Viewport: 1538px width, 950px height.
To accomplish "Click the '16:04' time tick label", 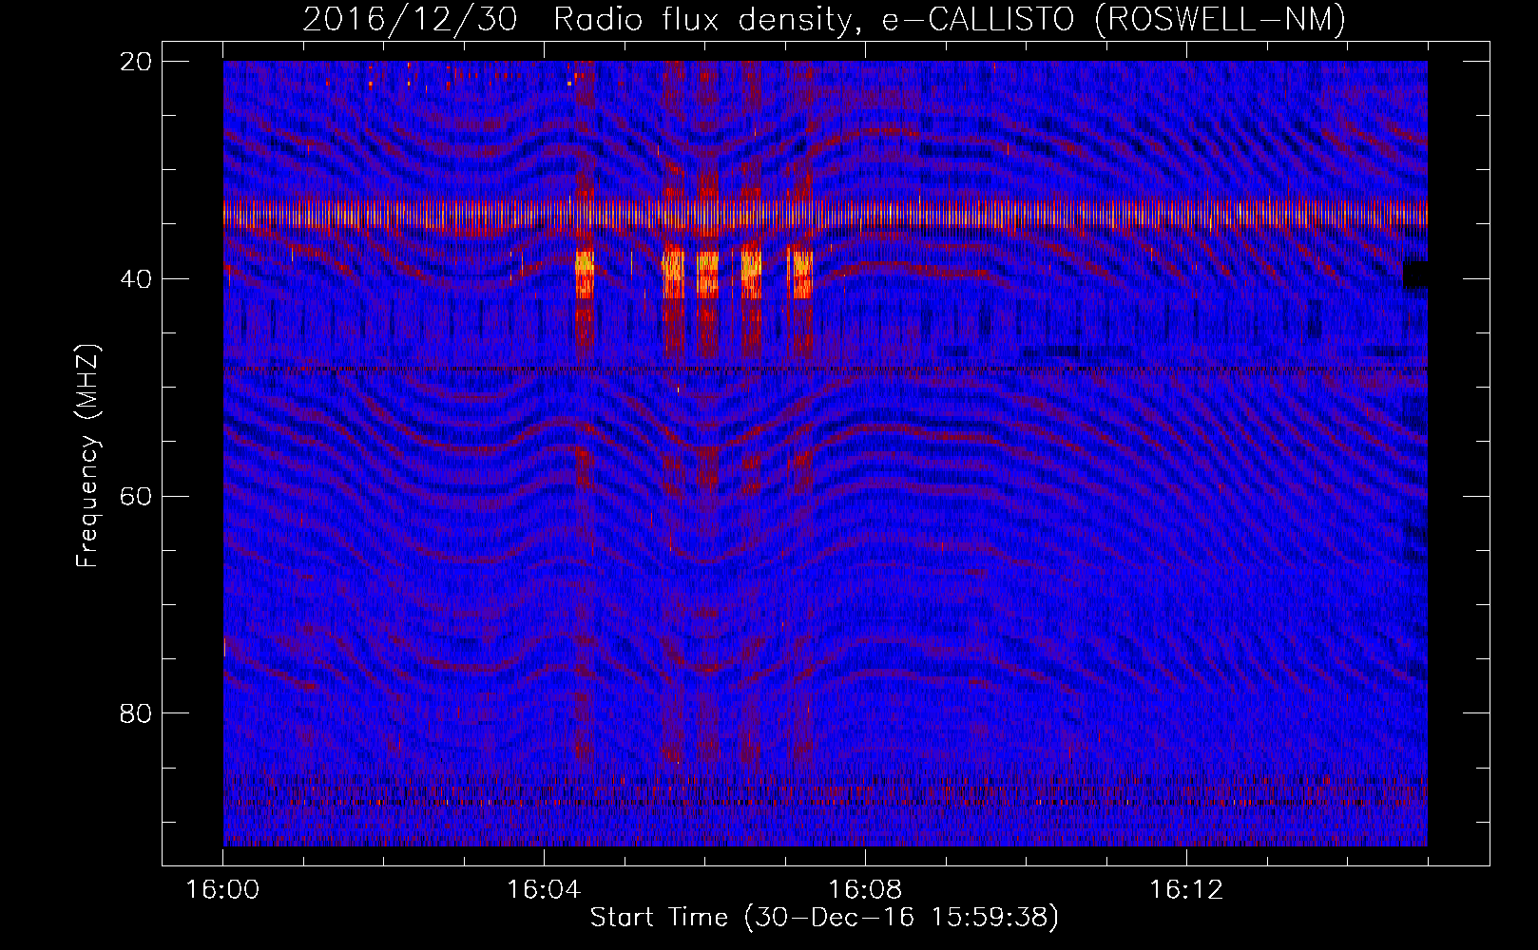I will click(544, 890).
